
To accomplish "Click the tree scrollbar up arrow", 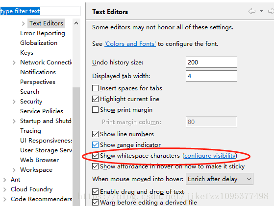I will click(x=76, y=23).
